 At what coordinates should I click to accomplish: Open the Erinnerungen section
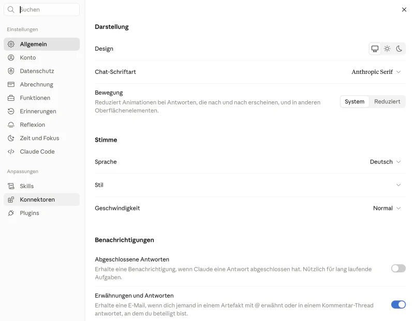(x=42, y=111)
